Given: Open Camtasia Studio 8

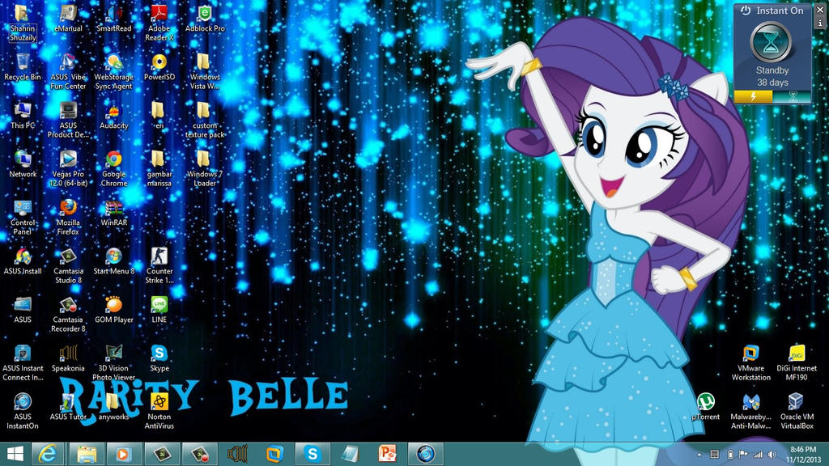Looking at the screenshot, I should pos(67,254).
